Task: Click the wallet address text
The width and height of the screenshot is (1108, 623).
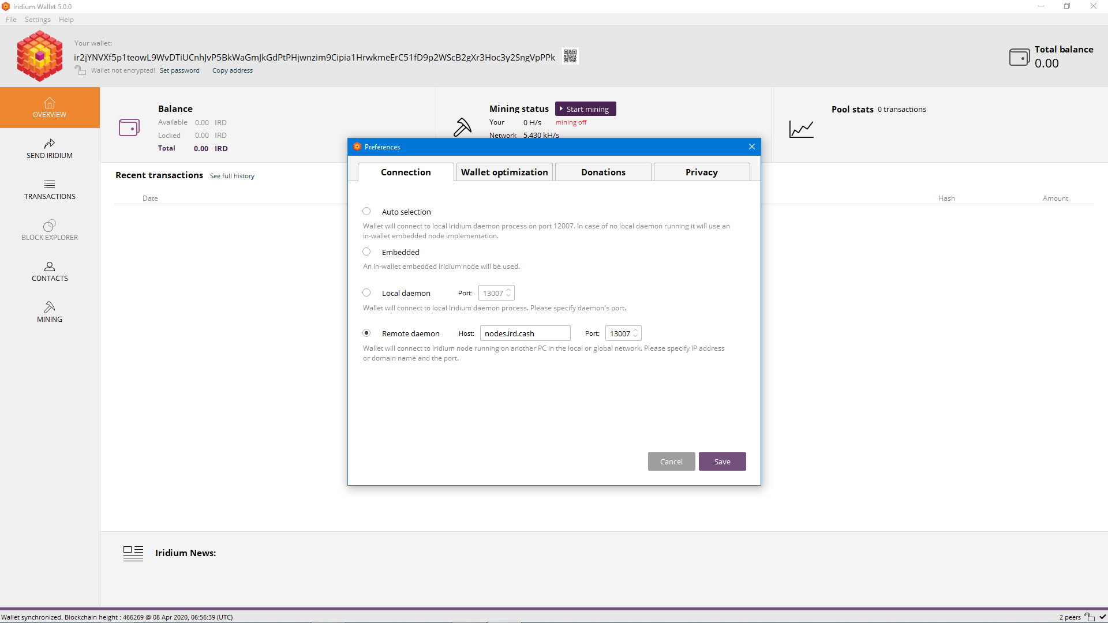Action: (x=315, y=57)
